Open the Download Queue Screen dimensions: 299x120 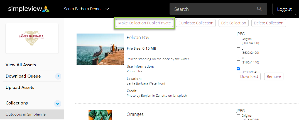pyautogui.click(x=23, y=76)
